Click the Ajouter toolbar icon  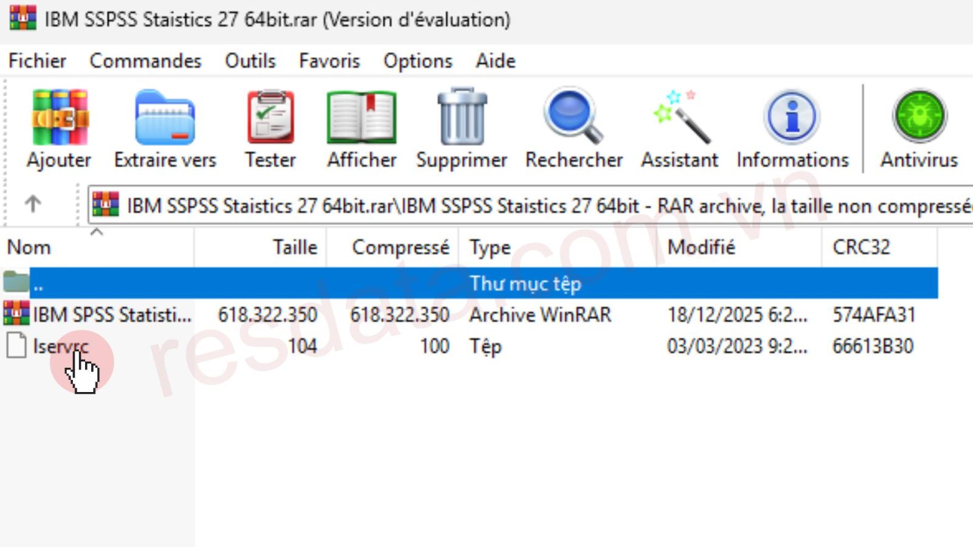[60, 118]
